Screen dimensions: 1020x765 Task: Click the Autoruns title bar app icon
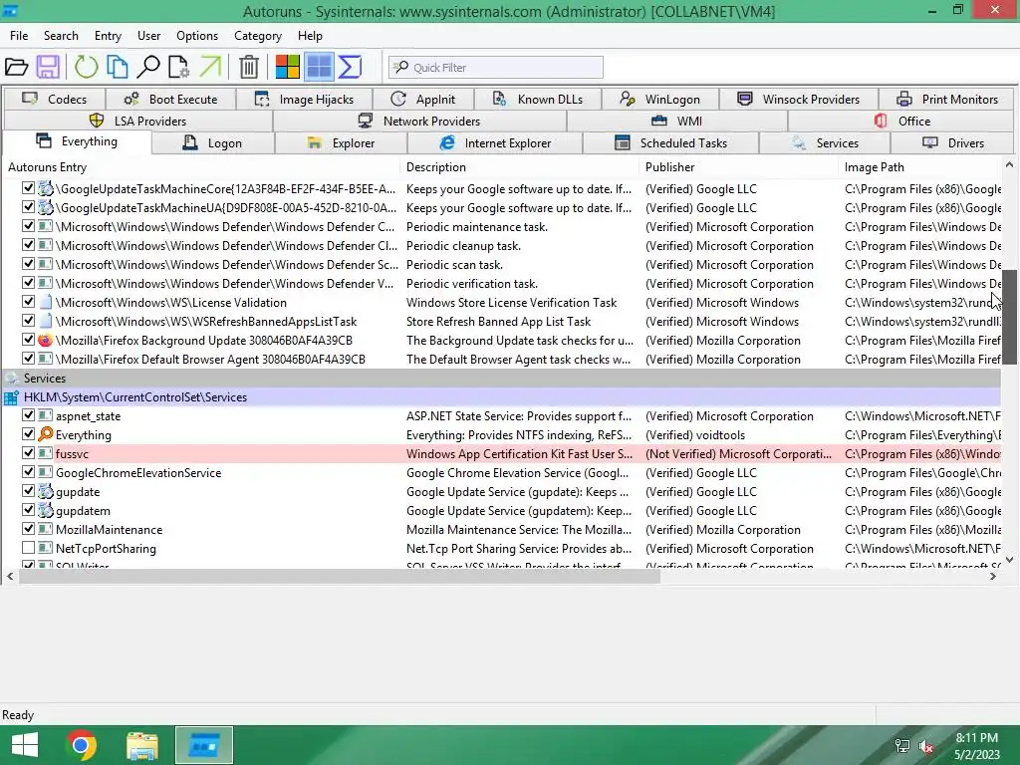(10, 10)
